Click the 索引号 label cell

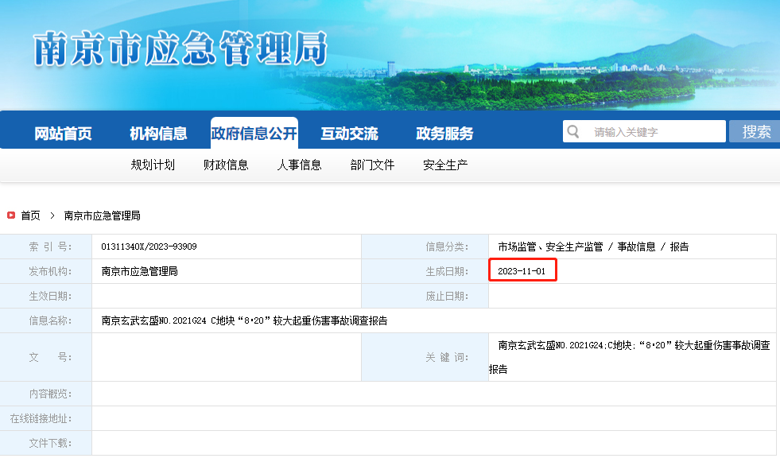click(46, 247)
